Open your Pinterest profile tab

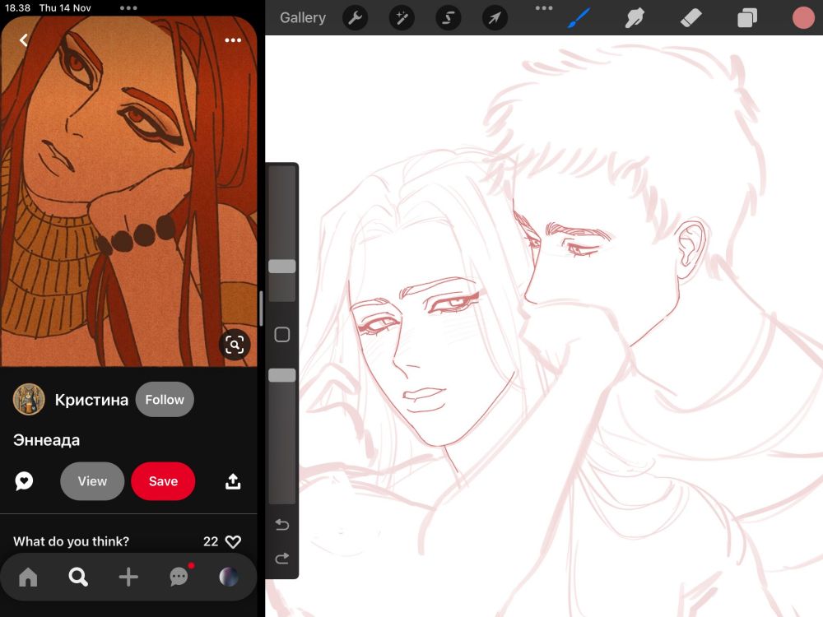pyautogui.click(x=229, y=578)
